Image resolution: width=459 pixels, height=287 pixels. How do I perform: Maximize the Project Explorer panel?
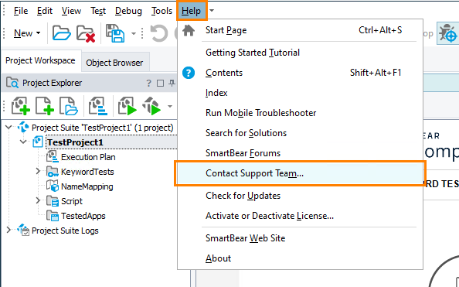[x=160, y=84]
